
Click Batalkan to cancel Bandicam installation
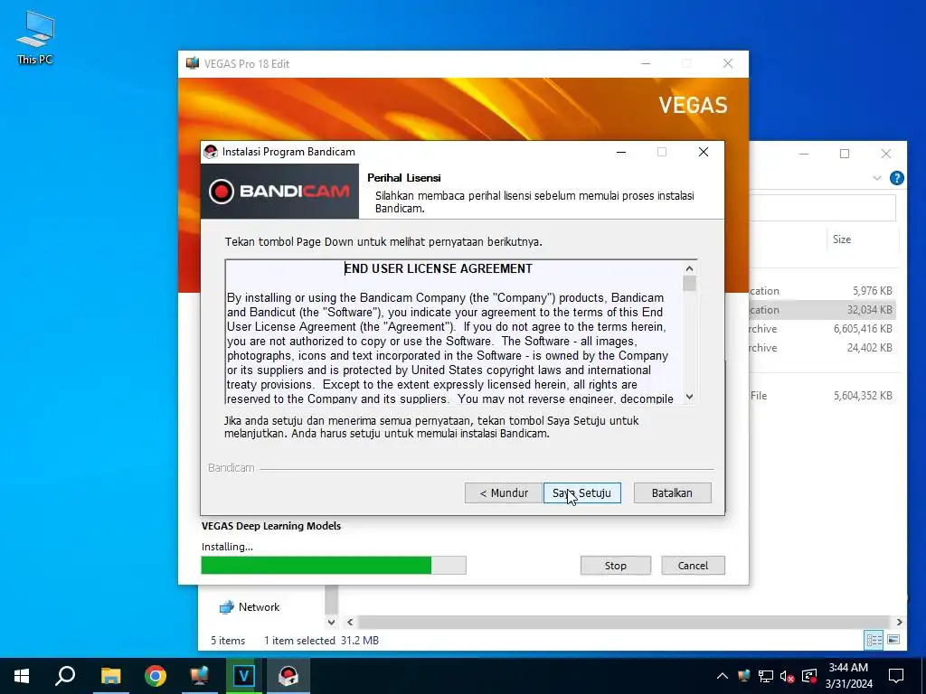(672, 492)
